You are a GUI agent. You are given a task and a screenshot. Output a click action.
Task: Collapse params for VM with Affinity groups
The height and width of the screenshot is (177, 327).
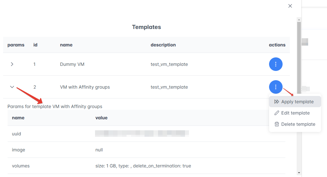tap(12, 87)
